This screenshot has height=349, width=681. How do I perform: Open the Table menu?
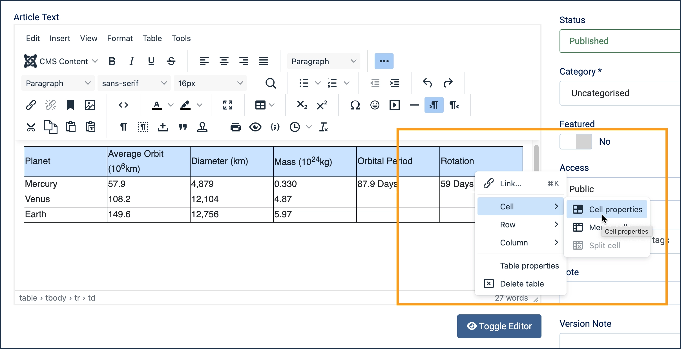pos(152,38)
